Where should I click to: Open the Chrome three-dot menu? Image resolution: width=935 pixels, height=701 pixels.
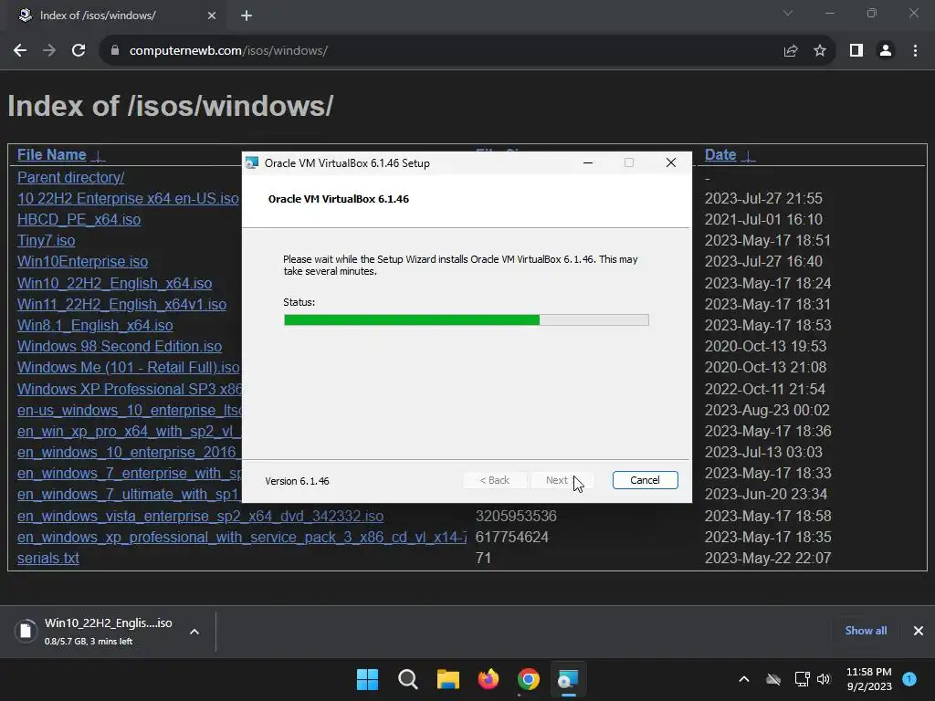pos(915,51)
